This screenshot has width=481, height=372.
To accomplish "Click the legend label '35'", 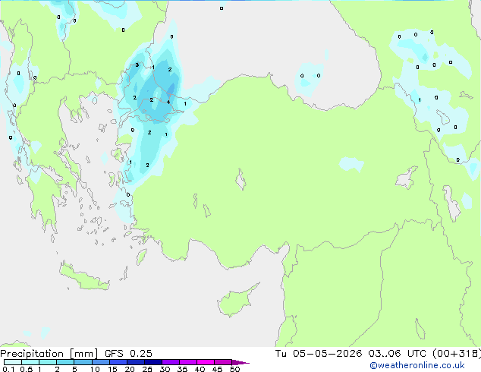I will [182, 369].
